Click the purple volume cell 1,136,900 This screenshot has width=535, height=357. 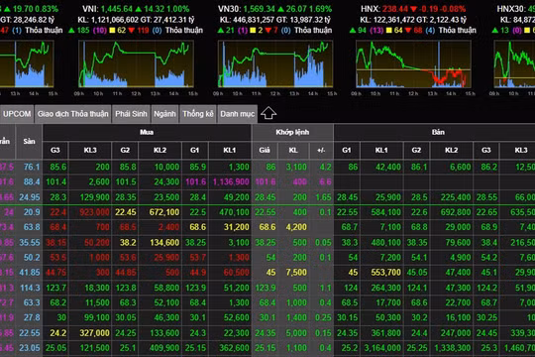point(231,181)
